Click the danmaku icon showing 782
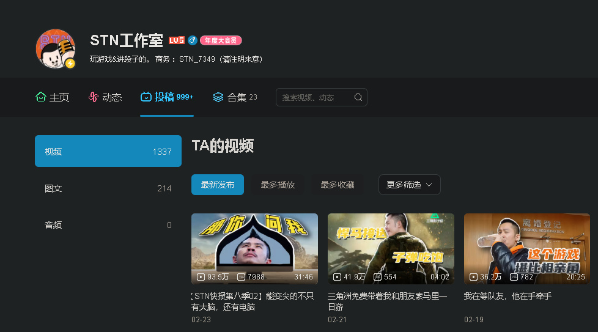This screenshot has height=332, width=598. pos(514,277)
